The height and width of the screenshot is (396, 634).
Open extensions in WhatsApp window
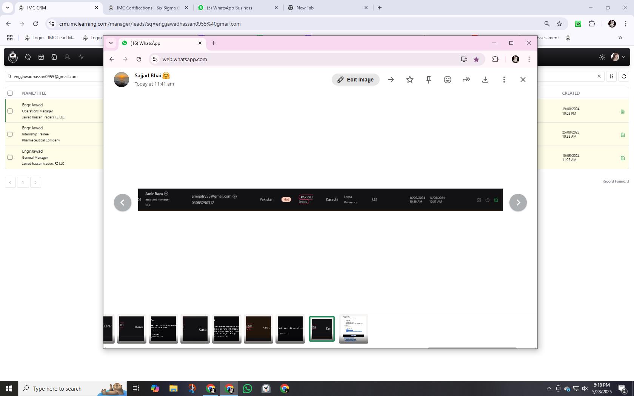point(496,59)
